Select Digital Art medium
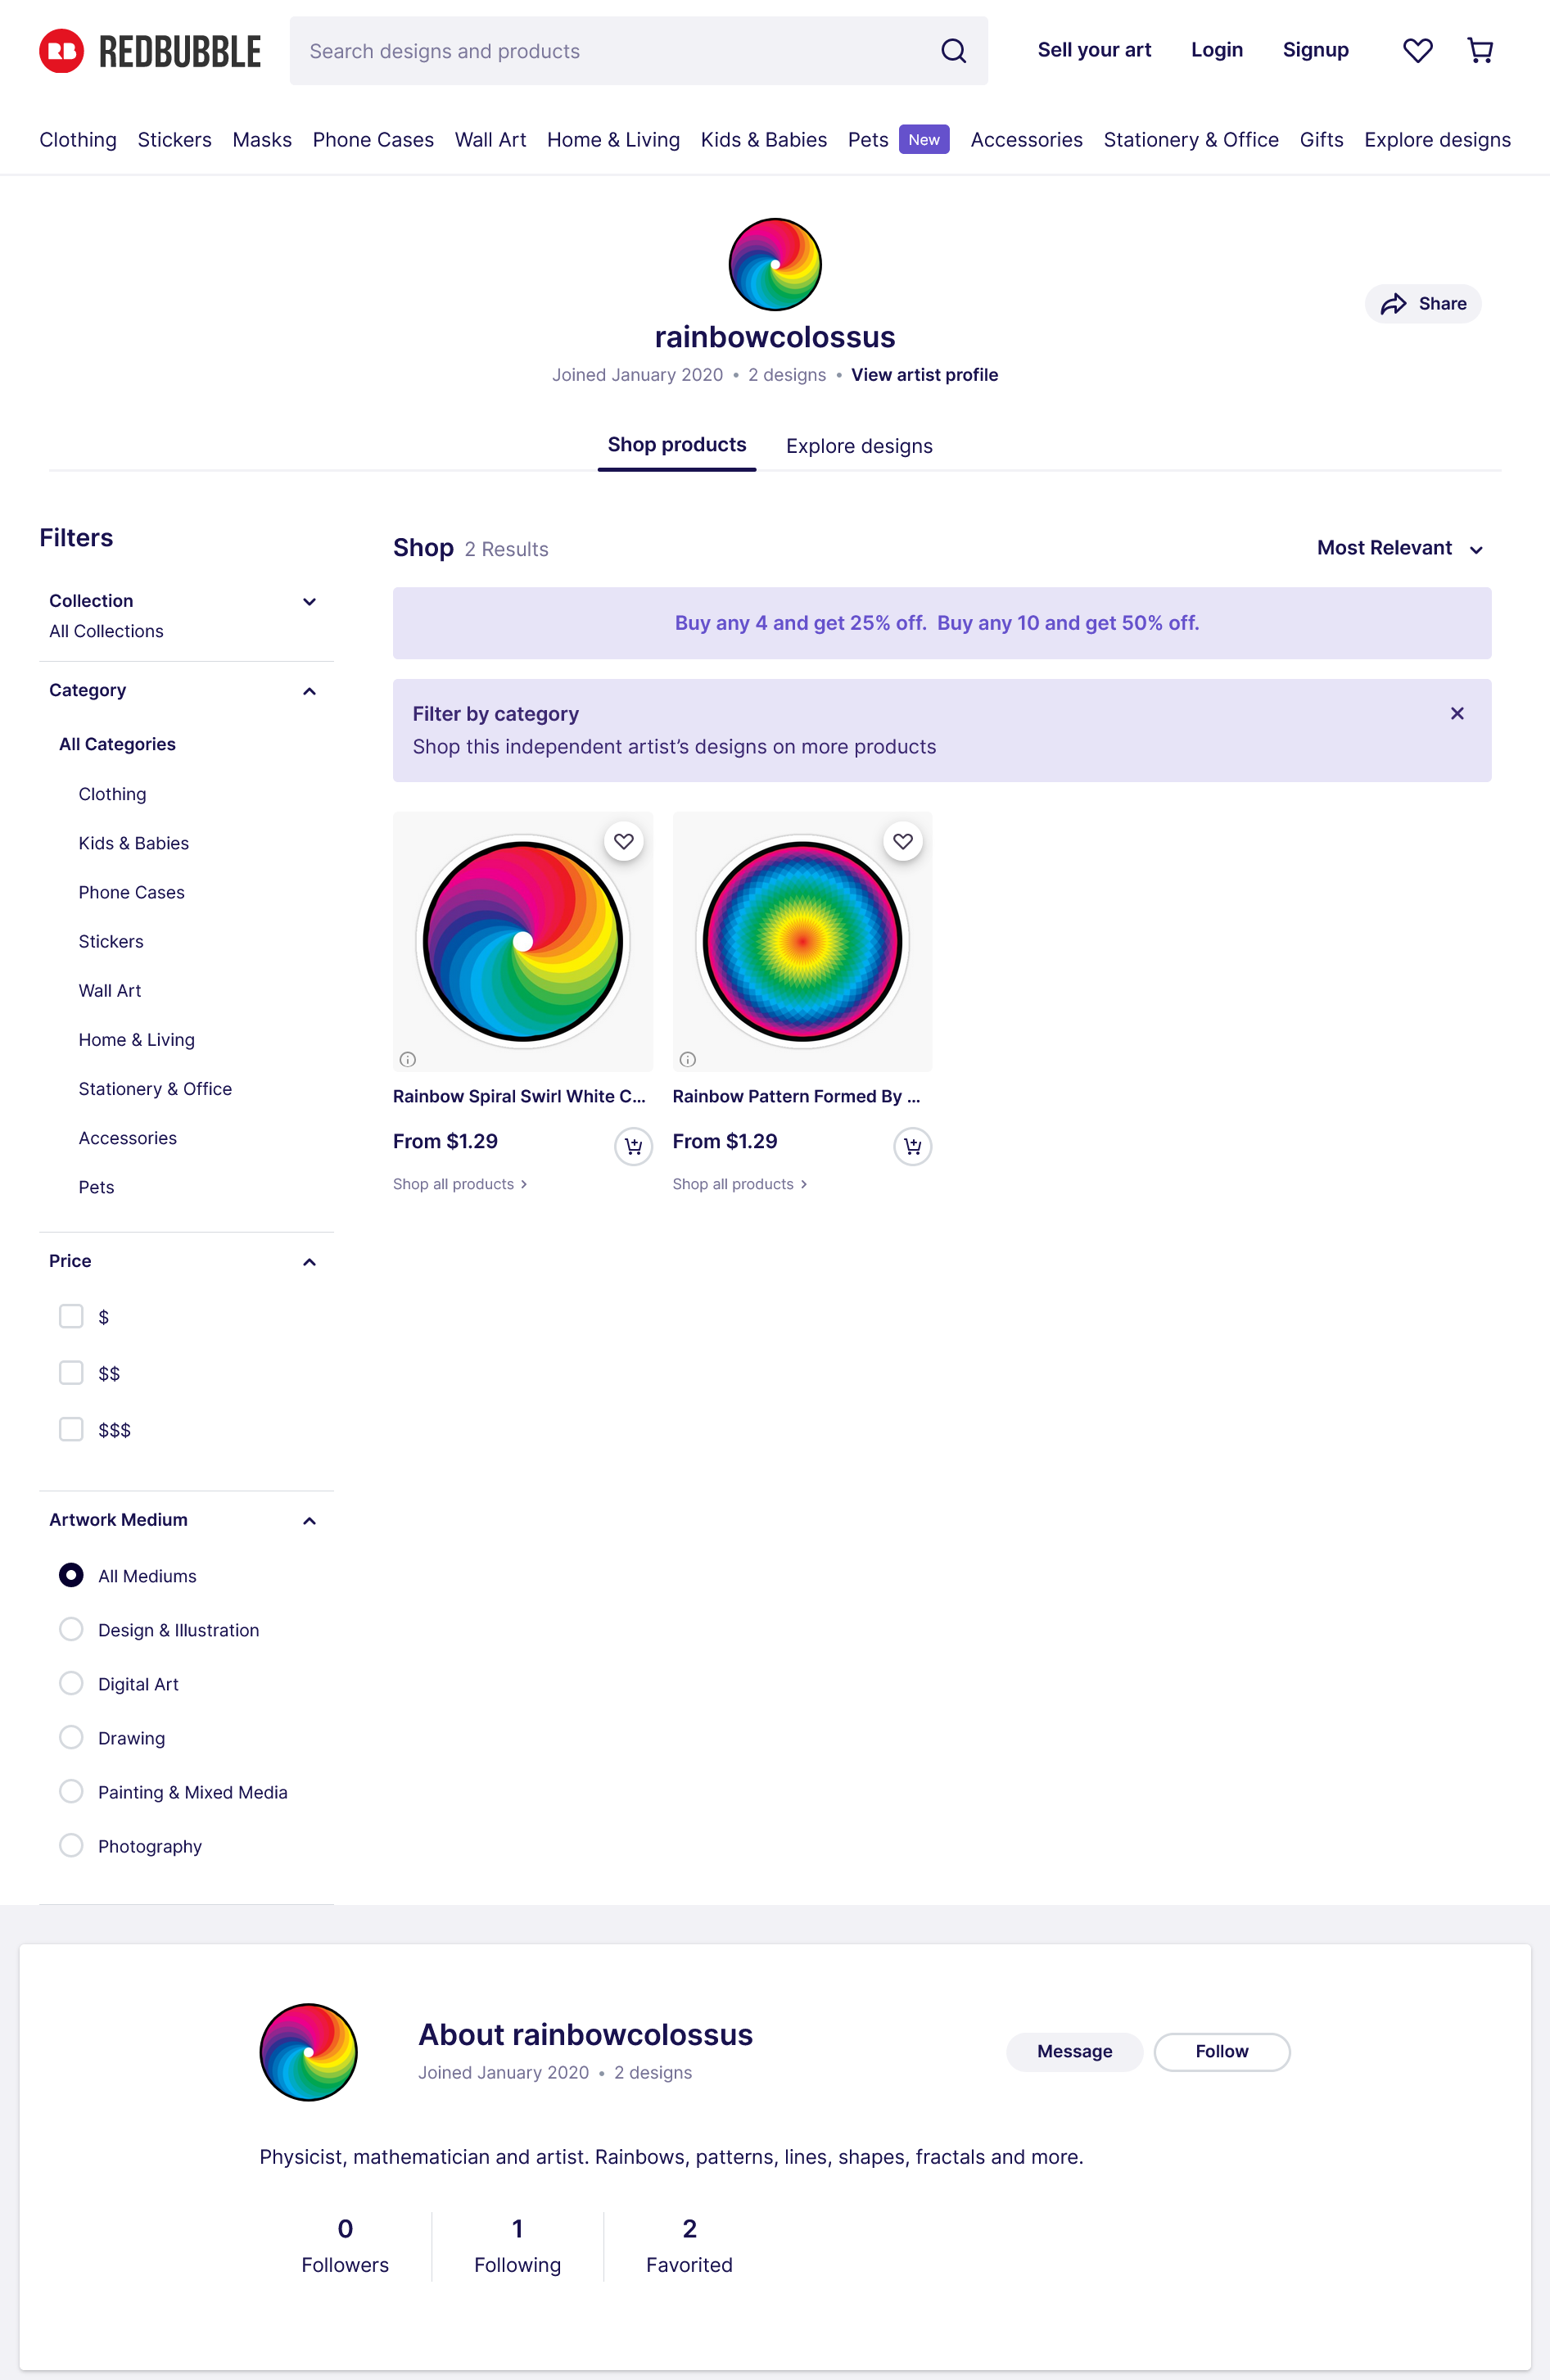Screen dimensions: 1550x2380 click(71, 1683)
